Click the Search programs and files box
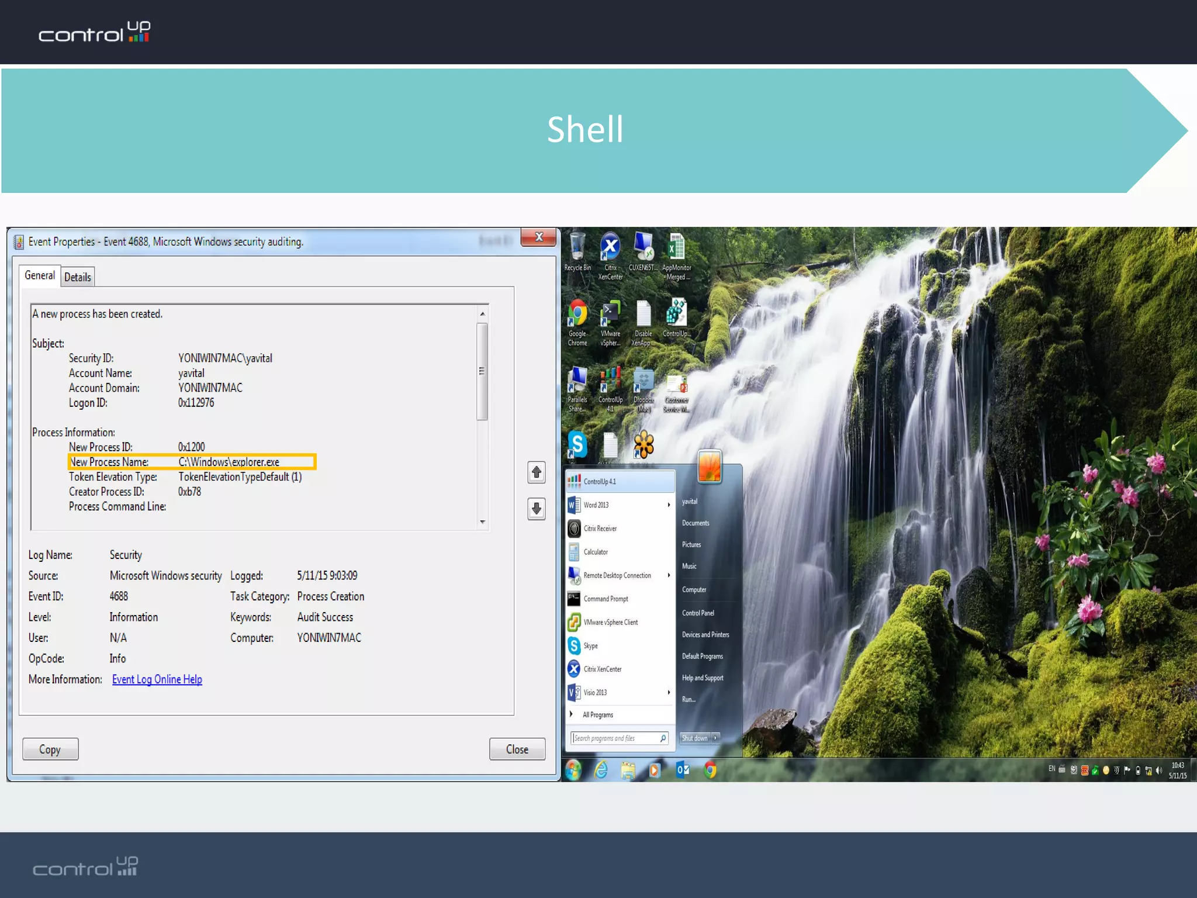1197x898 pixels. point(615,738)
